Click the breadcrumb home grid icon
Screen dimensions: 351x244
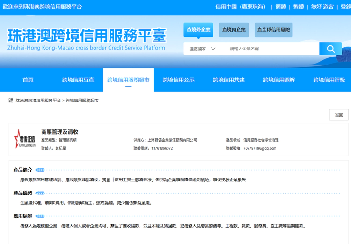(x=11, y=100)
